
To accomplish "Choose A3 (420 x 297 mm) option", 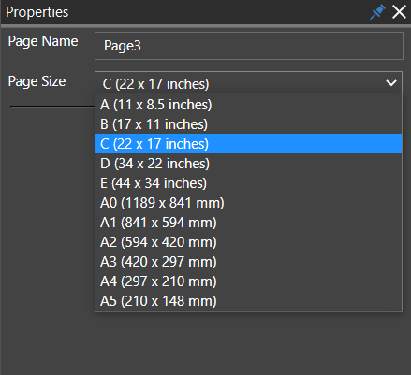I will click(248, 262).
